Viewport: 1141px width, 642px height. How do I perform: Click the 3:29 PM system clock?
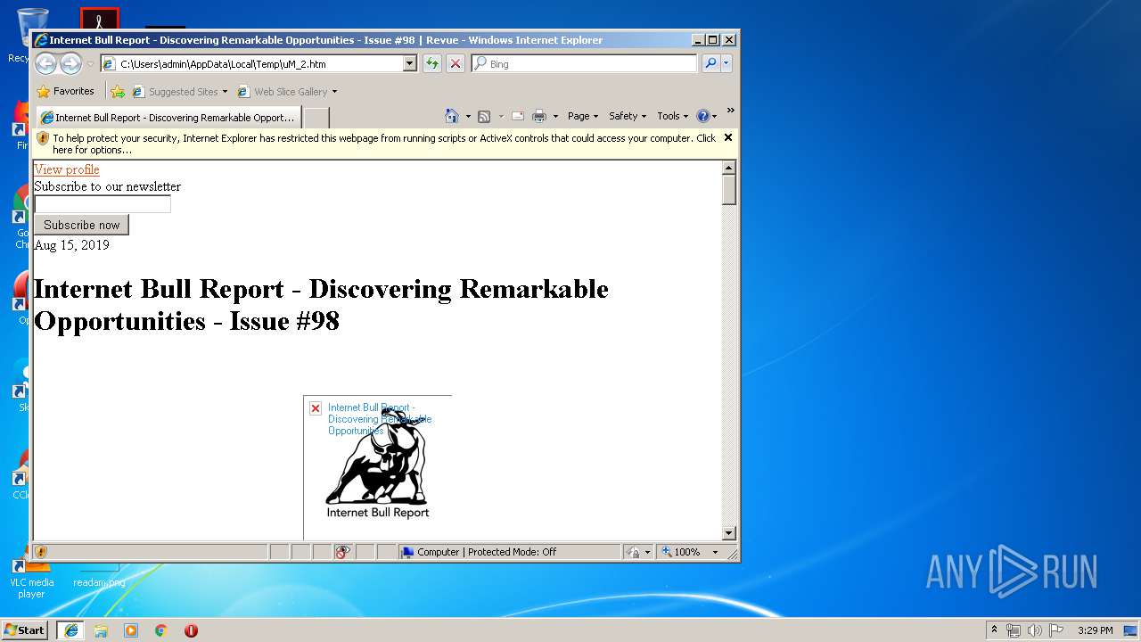tap(1095, 630)
